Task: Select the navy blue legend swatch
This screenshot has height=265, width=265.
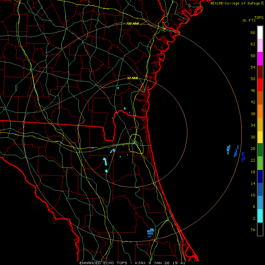Action: (x=260, y=176)
